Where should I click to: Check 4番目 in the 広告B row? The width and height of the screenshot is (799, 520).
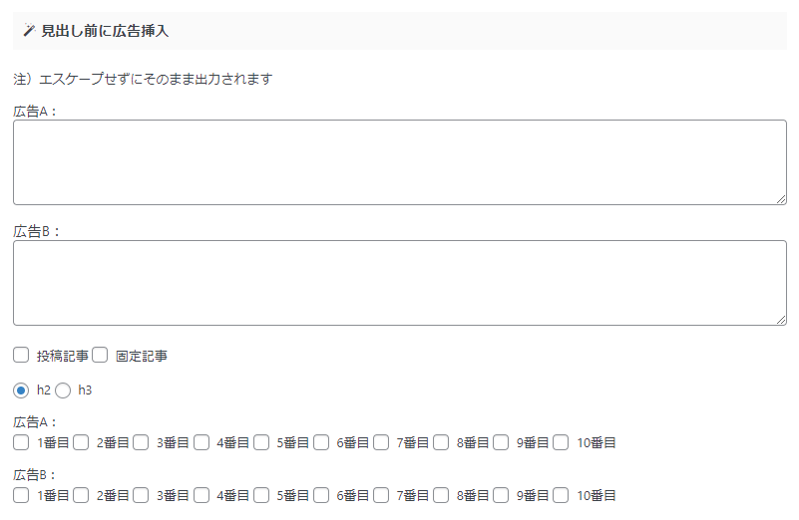[201, 495]
